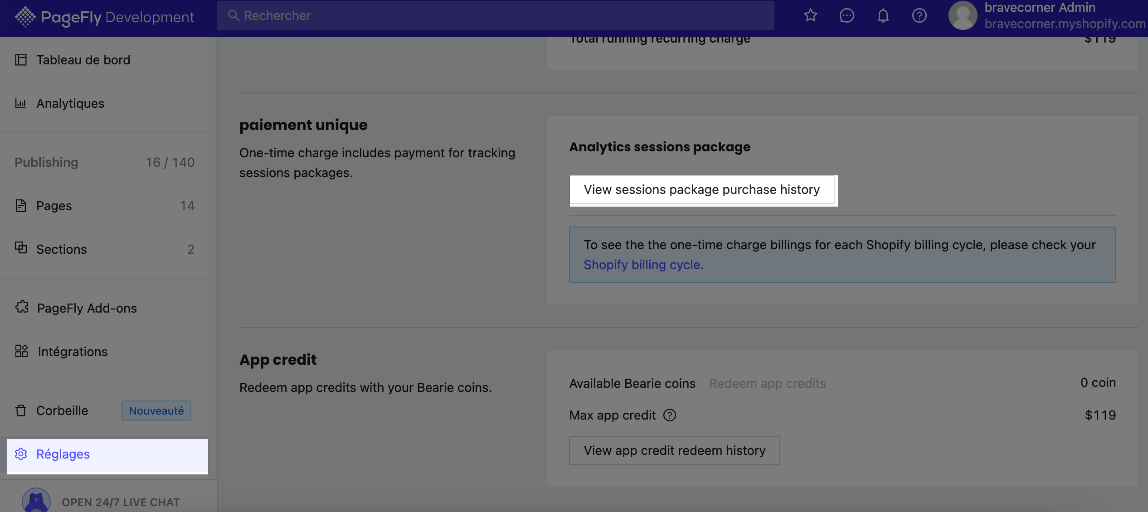Click the bravecorner Admin avatar

coord(963,15)
